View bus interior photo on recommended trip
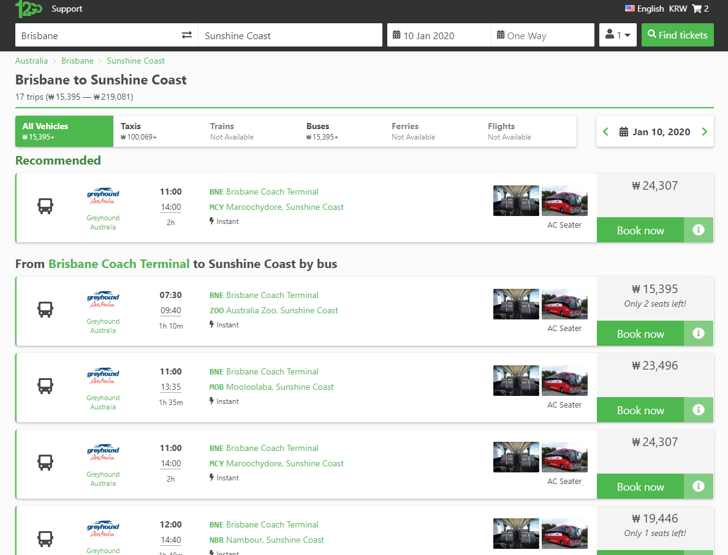 517,201
